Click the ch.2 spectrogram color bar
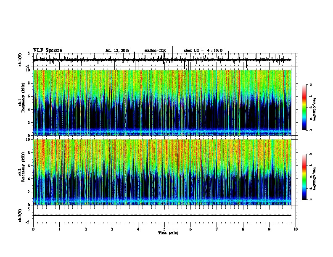The height and width of the screenshot is (257, 333). 304,177
